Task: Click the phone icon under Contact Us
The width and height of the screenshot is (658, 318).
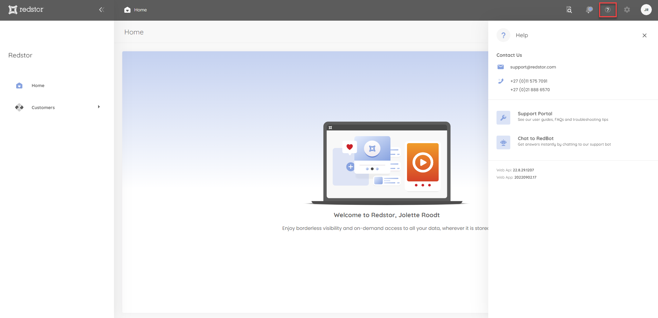Action: click(501, 81)
